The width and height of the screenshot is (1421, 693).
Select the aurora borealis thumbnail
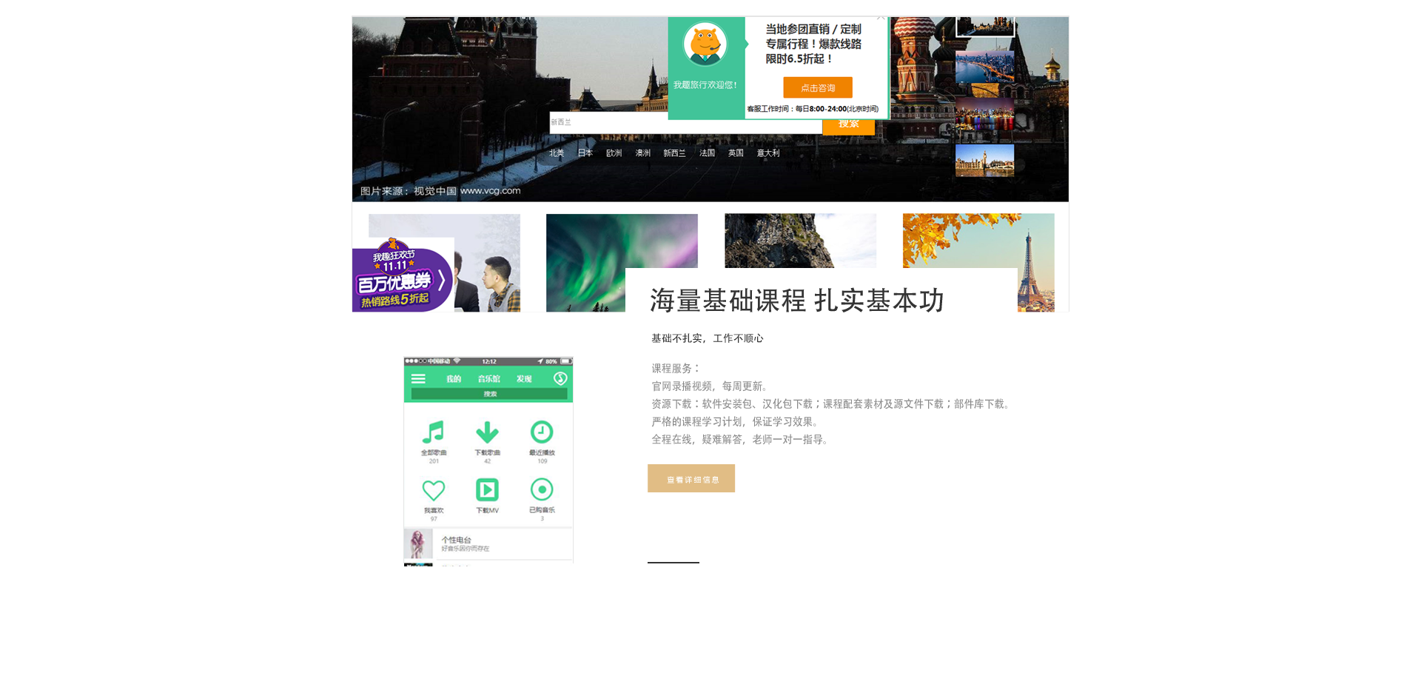(x=585, y=263)
